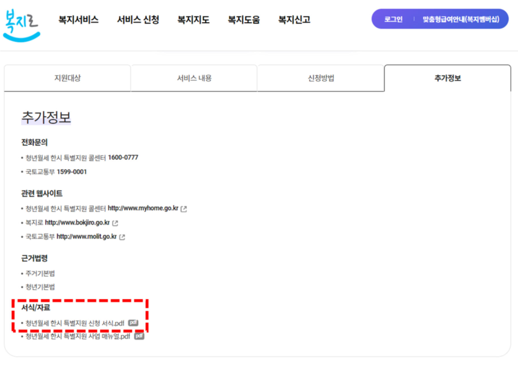
Task: Click 국토교통부 phone number 1599-0001
Action: tap(72, 172)
